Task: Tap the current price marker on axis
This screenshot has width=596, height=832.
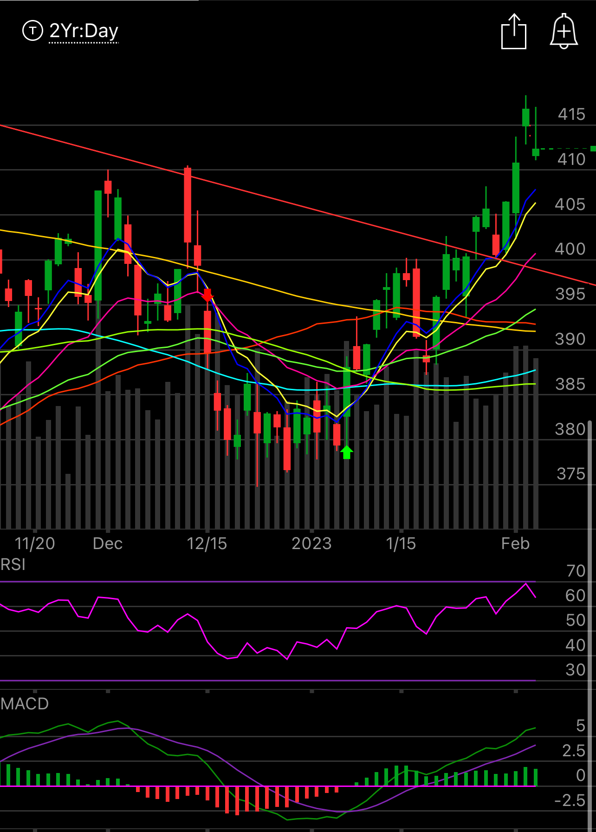Action: tap(593, 149)
